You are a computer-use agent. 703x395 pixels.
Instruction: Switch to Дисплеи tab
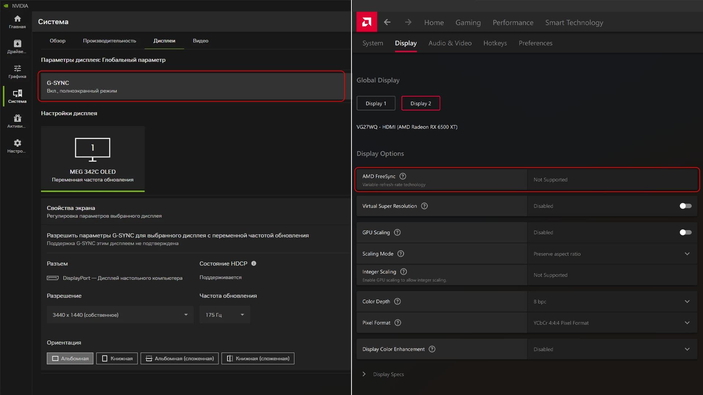[x=164, y=41]
